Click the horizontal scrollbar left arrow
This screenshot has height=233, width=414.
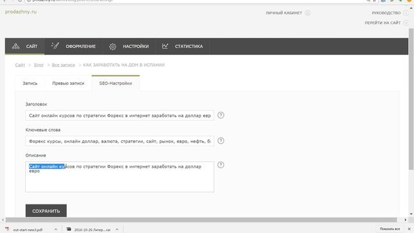click(x=3, y=220)
